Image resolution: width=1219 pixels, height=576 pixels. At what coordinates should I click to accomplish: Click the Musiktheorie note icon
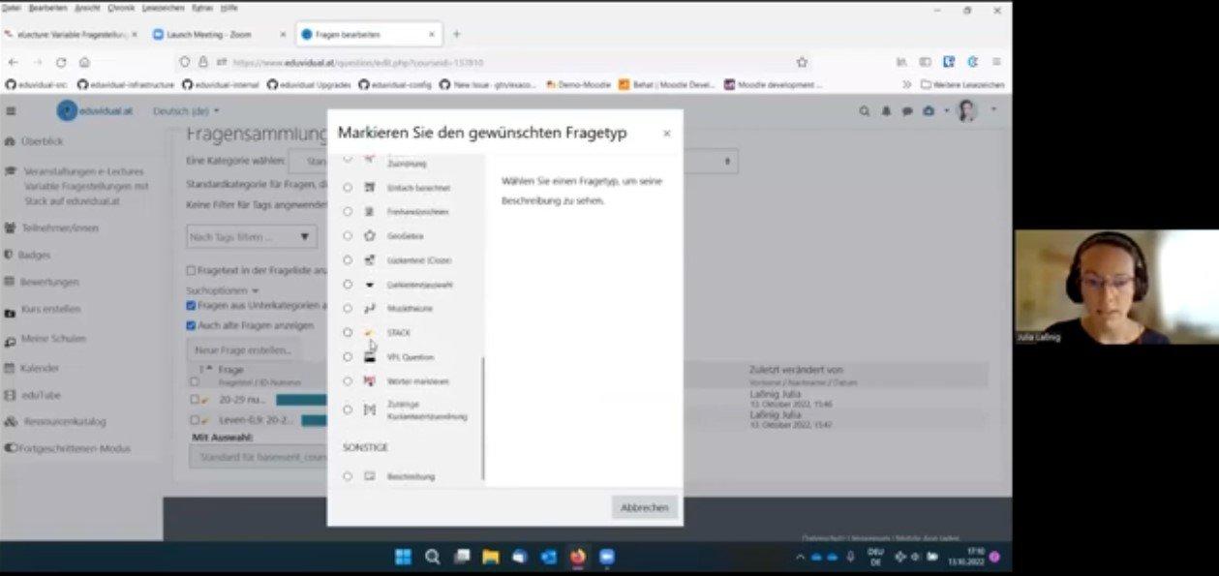(x=369, y=308)
